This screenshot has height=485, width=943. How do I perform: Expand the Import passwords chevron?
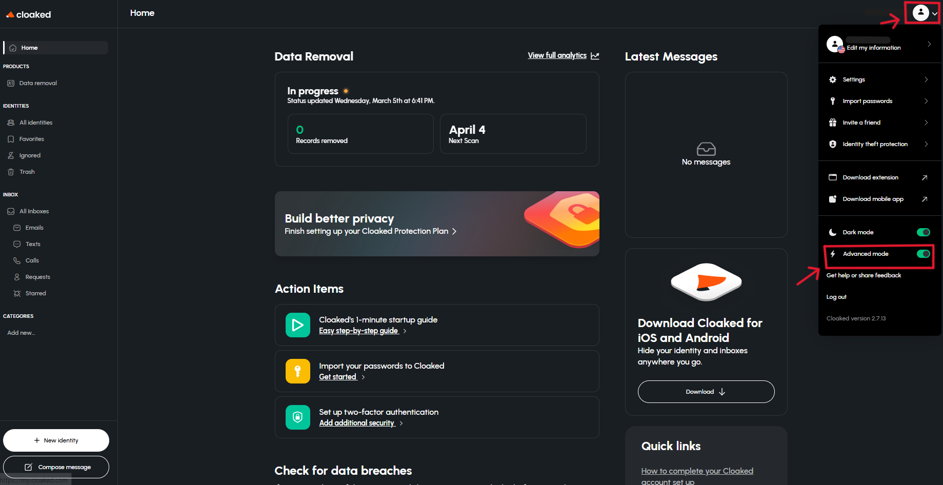click(x=926, y=101)
